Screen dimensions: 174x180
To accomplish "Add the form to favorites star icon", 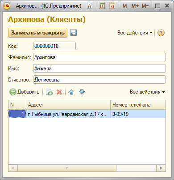I will coord(90,6).
